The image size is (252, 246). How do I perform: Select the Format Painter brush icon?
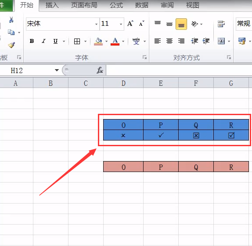tap(11, 45)
